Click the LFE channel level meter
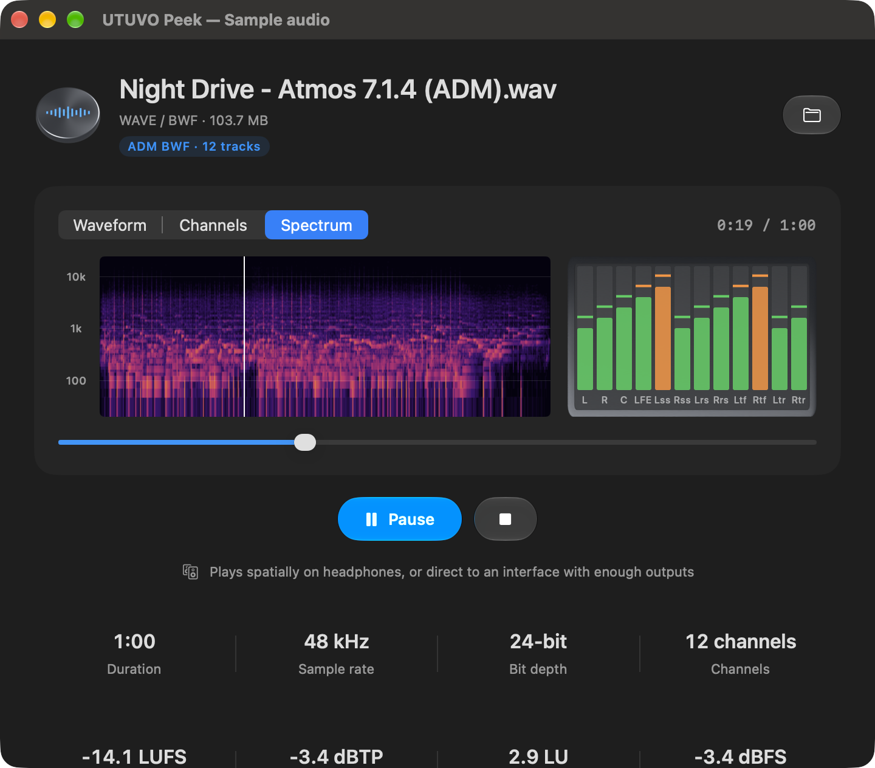Screen dimensions: 875x768 click(x=643, y=328)
